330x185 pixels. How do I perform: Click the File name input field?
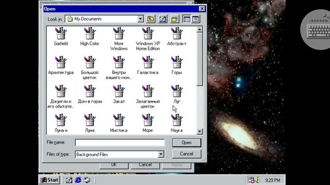pos(120,142)
